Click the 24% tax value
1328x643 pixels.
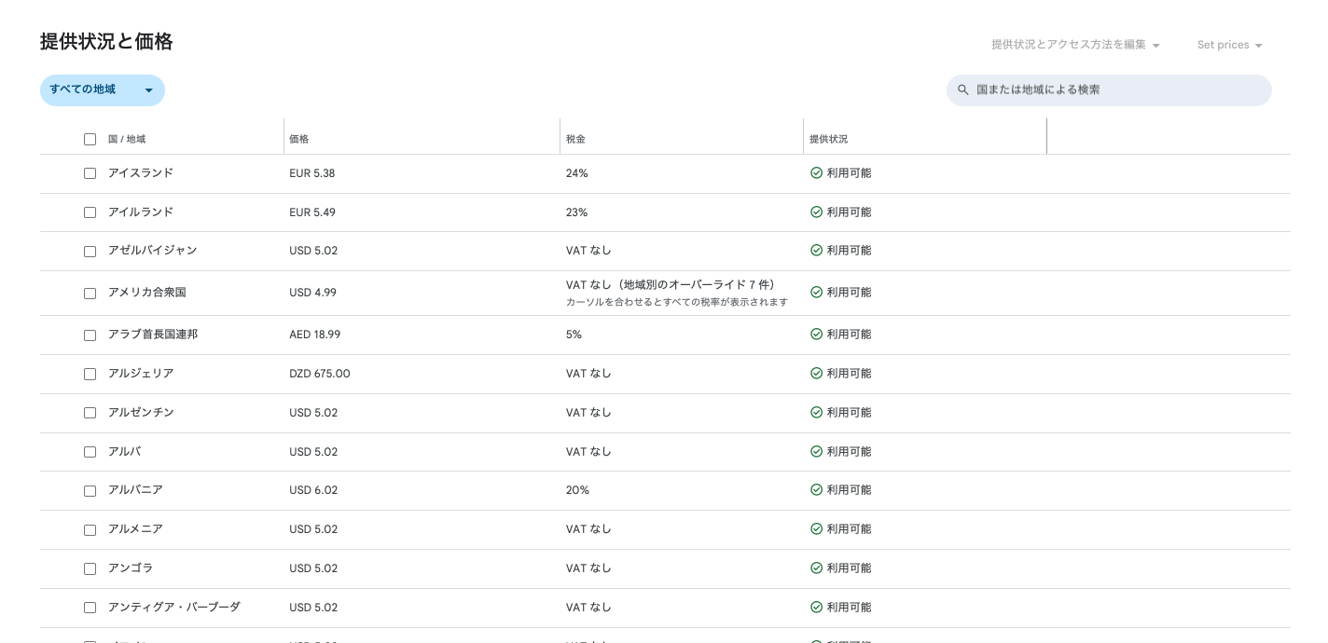tap(576, 173)
